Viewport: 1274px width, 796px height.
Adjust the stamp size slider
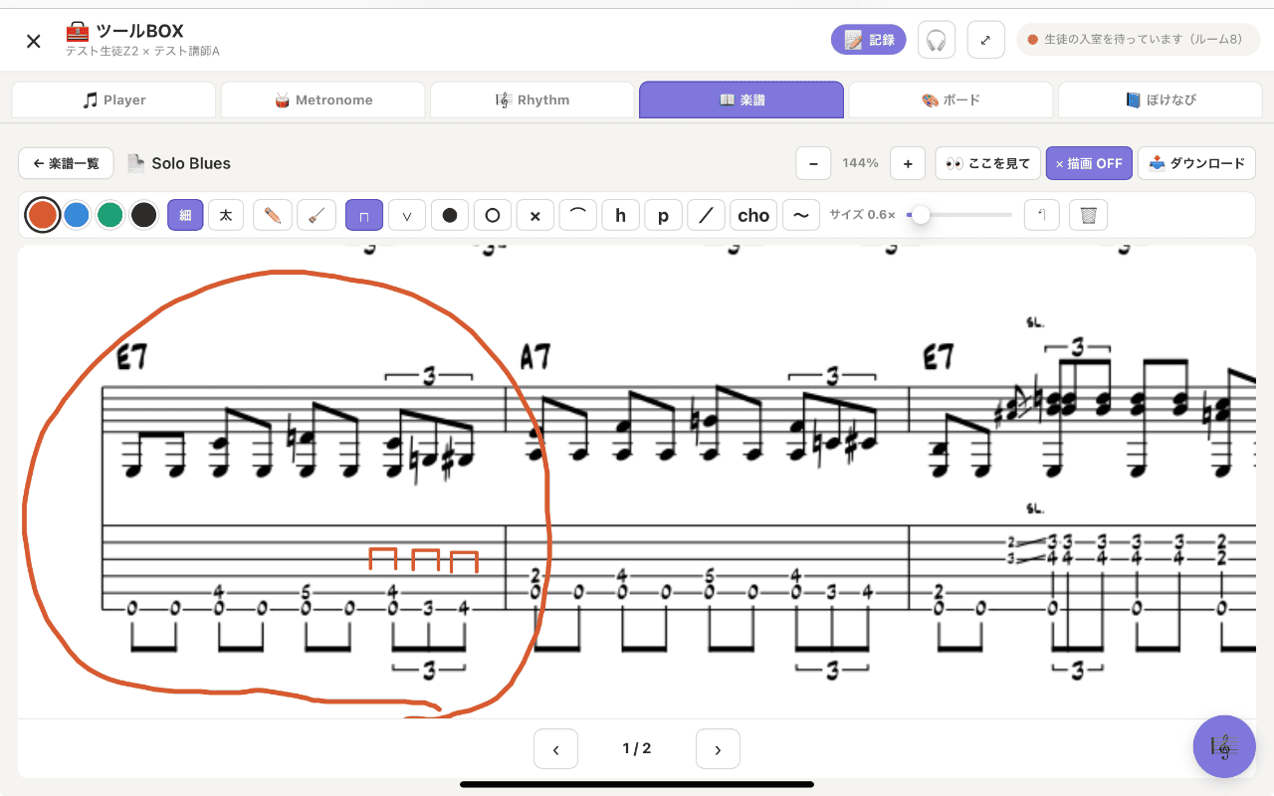pyautogui.click(x=958, y=215)
